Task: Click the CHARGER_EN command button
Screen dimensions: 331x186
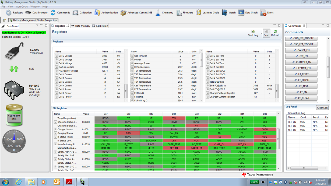Action: (x=301, y=62)
